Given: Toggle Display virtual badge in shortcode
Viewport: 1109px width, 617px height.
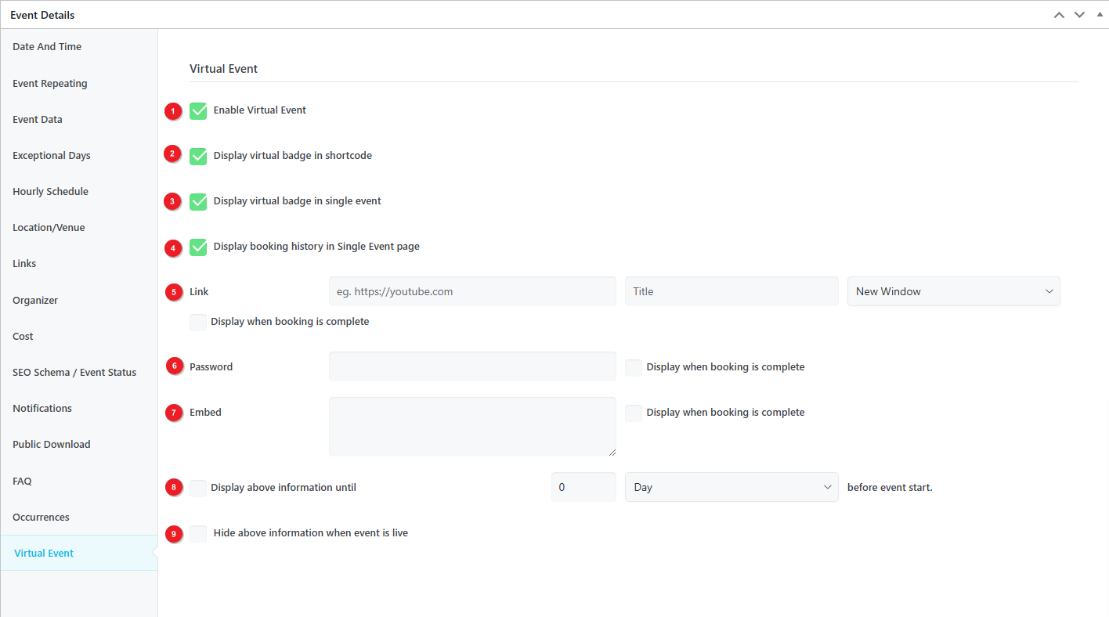Looking at the screenshot, I should [x=198, y=157].
